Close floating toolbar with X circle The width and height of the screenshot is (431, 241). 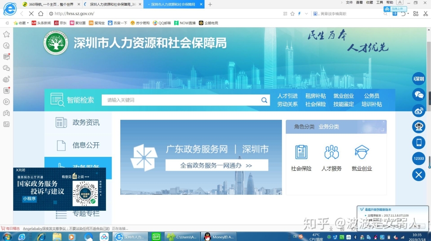tap(419, 175)
